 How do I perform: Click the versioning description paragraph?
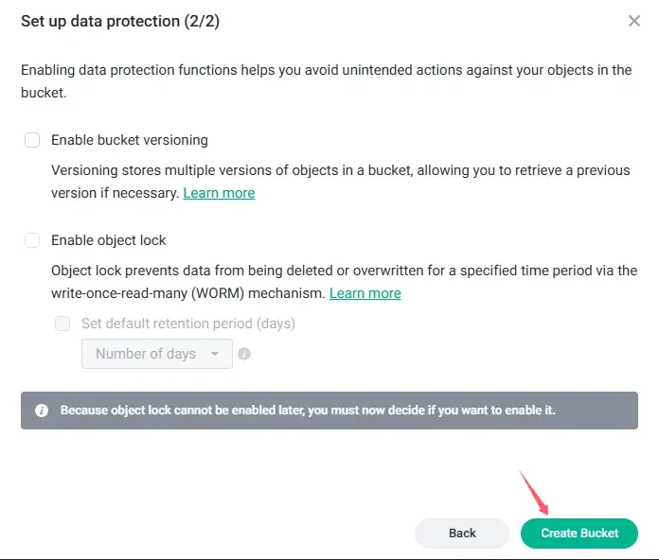pos(340,170)
